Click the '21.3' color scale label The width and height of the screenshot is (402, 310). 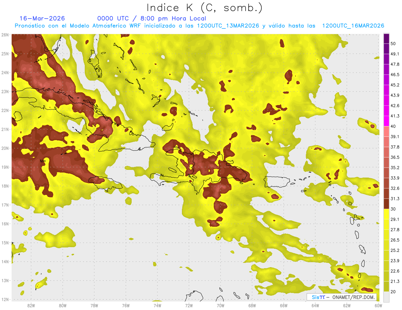(x=395, y=281)
